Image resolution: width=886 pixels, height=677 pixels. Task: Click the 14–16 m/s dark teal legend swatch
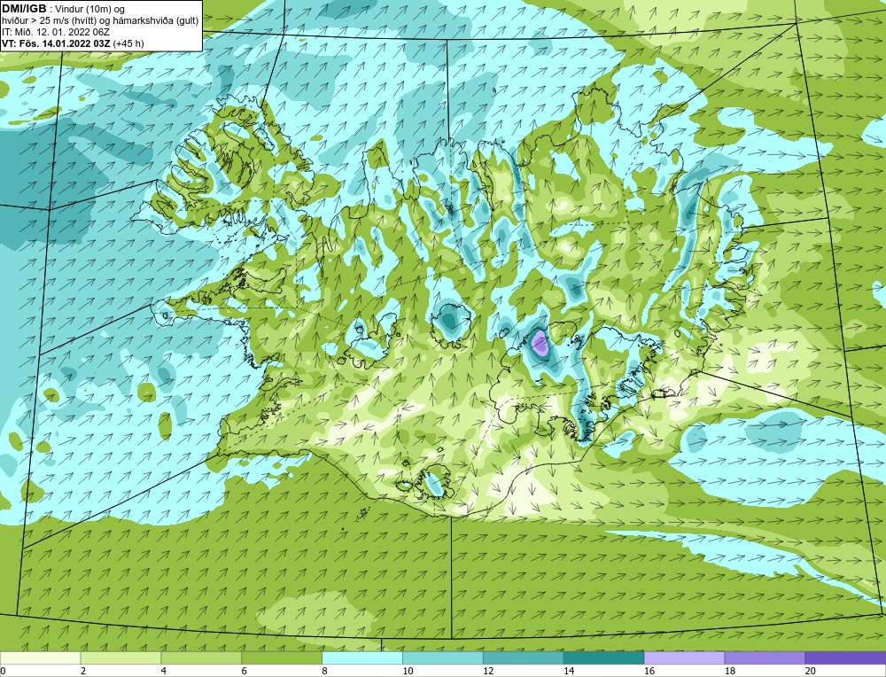(x=604, y=658)
